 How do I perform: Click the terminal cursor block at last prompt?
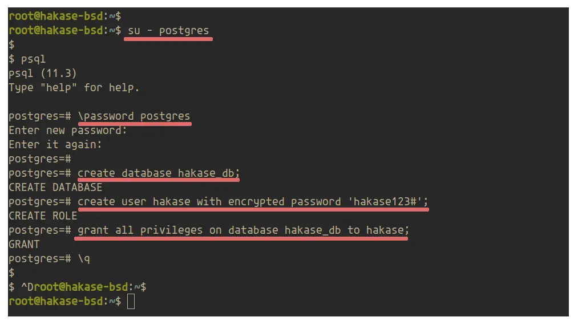coord(131,301)
